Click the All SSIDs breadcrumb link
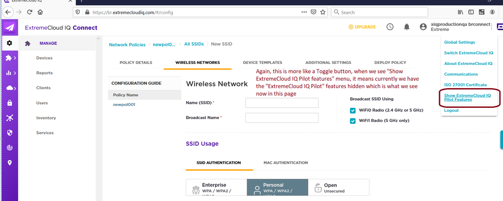503x201 pixels. pyautogui.click(x=194, y=44)
